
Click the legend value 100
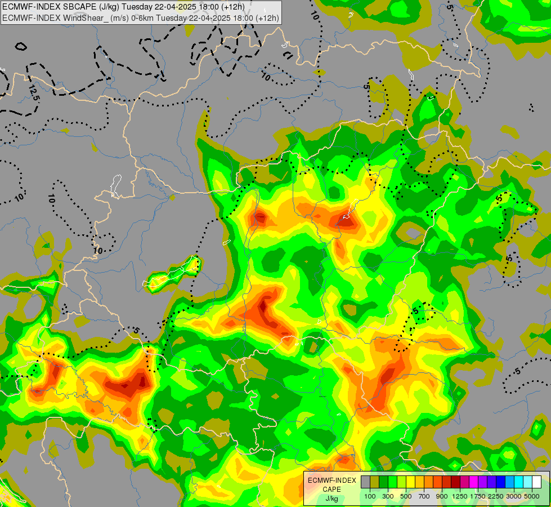click(x=370, y=496)
